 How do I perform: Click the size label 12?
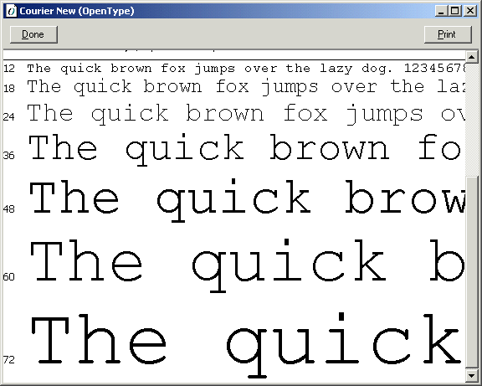9,69
